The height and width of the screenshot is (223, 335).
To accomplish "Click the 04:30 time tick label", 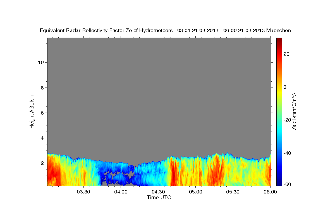I will (x=158, y=192).
